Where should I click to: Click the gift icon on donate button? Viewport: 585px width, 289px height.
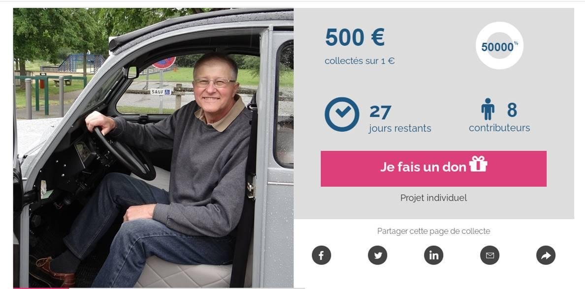(x=478, y=164)
